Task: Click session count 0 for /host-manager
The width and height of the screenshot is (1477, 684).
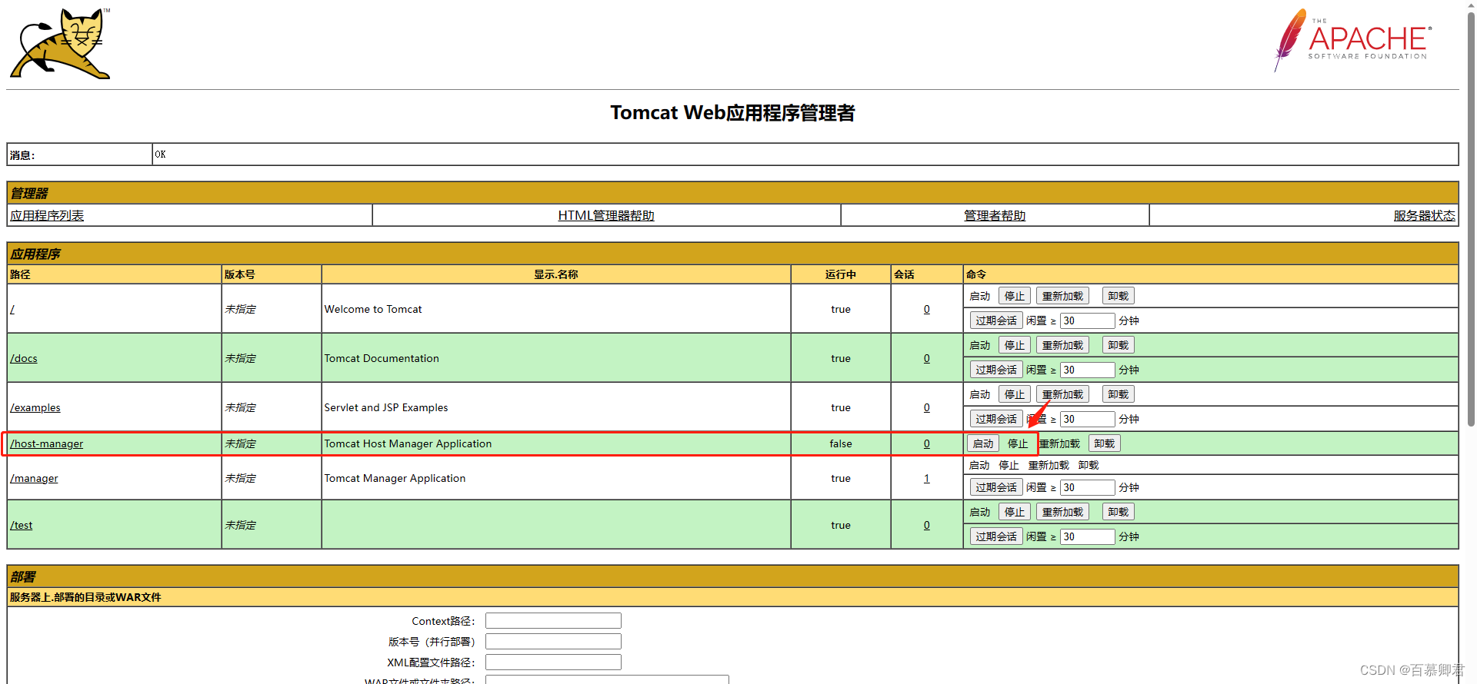Action: tap(926, 443)
